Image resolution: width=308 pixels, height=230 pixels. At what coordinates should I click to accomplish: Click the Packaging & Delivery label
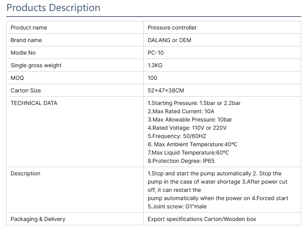tap(38, 219)
